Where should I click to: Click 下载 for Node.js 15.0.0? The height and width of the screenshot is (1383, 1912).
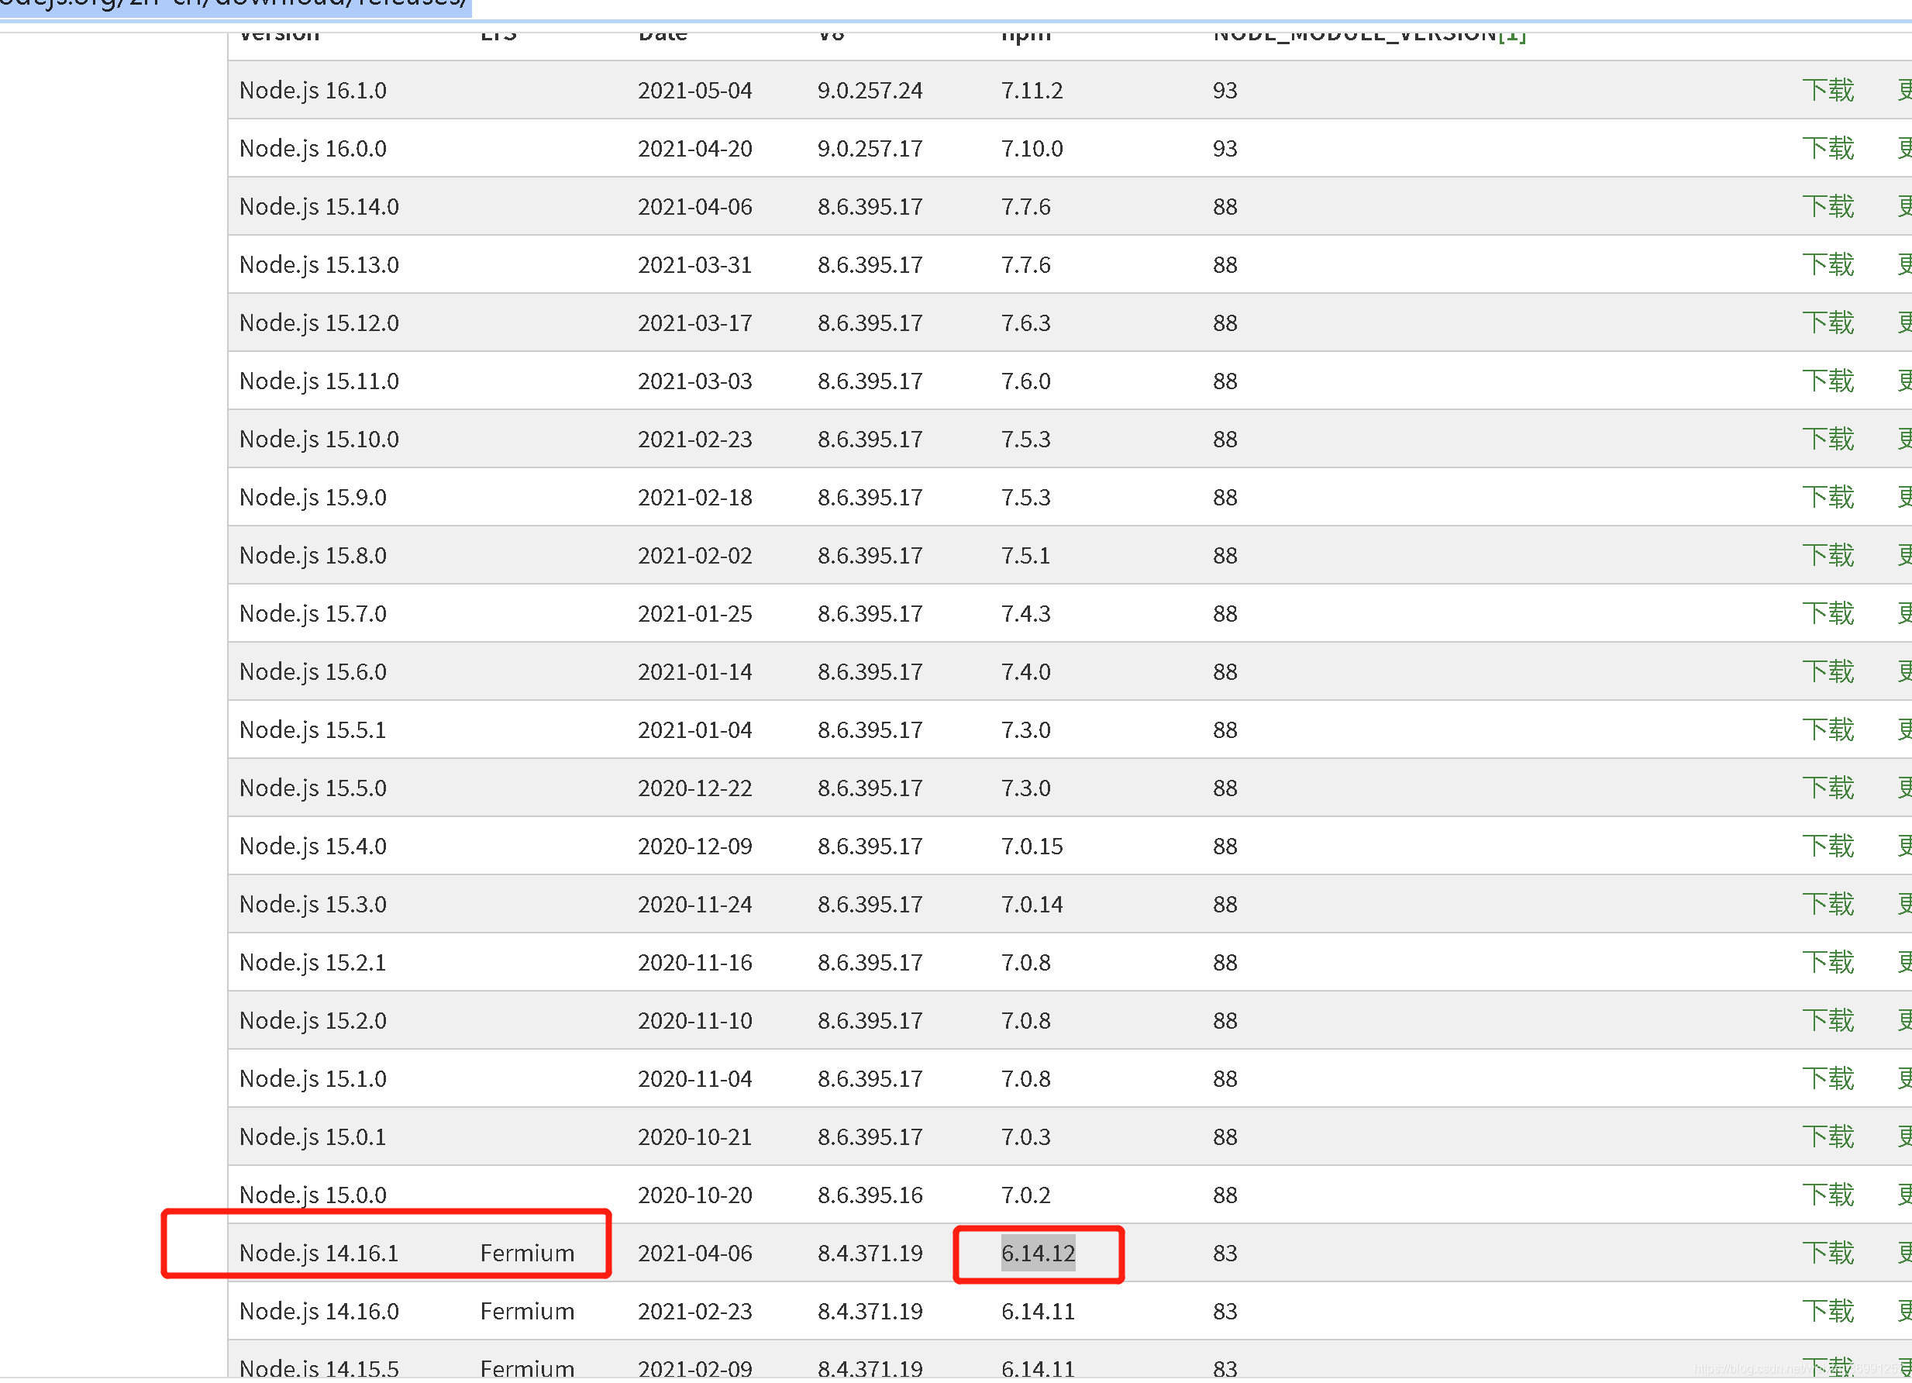click(1827, 1196)
